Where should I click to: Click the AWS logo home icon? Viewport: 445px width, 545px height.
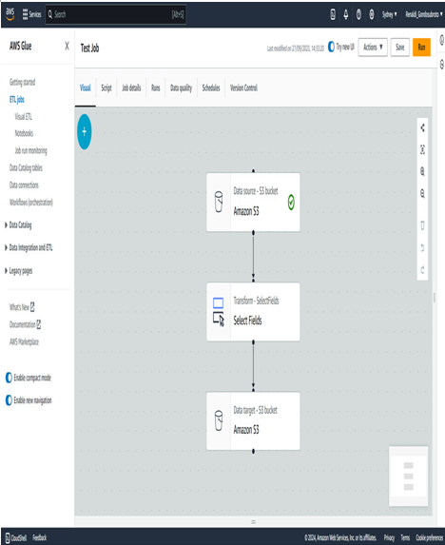click(10, 14)
